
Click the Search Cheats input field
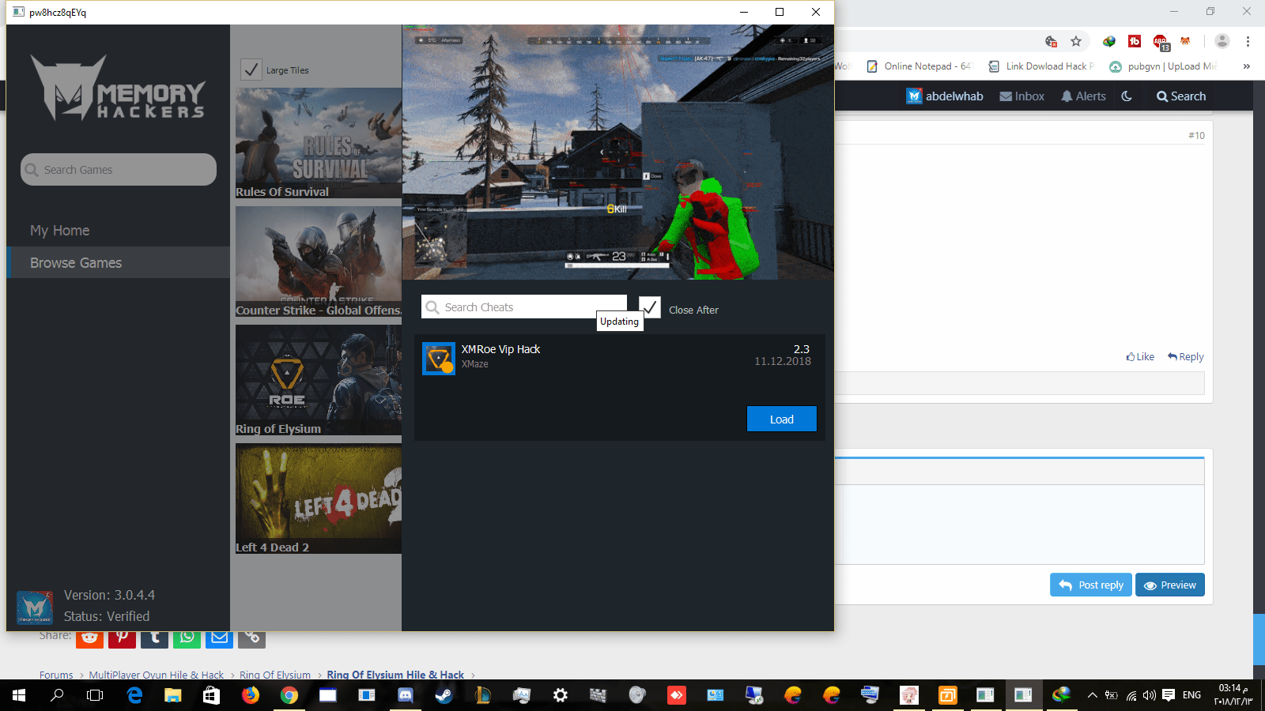(524, 307)
